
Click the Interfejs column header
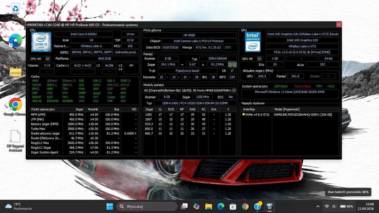point(257,109)
